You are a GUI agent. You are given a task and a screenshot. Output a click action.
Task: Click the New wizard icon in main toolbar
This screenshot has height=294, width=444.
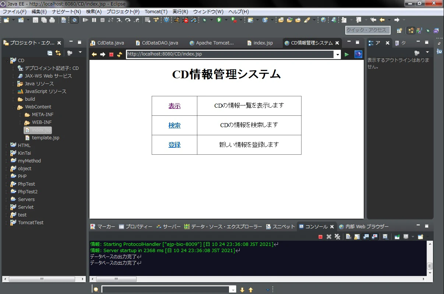pyautogui.click(x=6, y=20)
